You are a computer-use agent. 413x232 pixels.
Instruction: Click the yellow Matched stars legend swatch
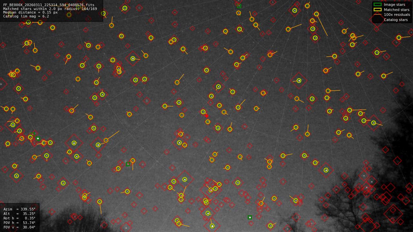click(x=377, y=9)
